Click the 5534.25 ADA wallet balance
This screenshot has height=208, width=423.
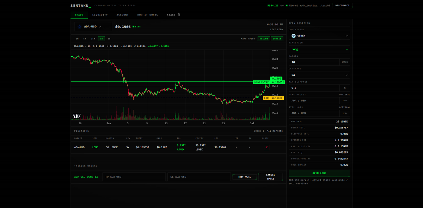click(276, 6)
